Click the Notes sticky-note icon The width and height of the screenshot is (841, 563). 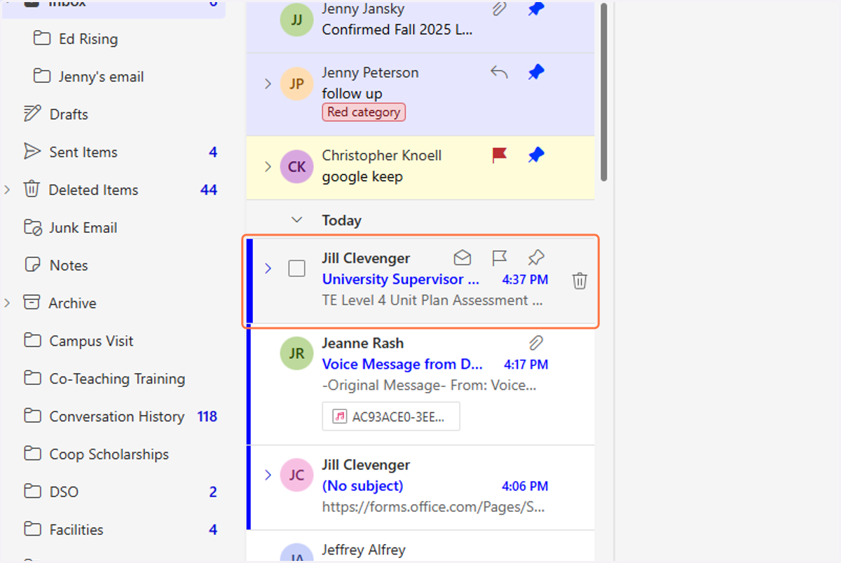(x=32, y=265)
